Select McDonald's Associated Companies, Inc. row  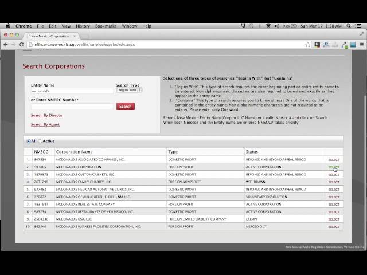[334, 160]
